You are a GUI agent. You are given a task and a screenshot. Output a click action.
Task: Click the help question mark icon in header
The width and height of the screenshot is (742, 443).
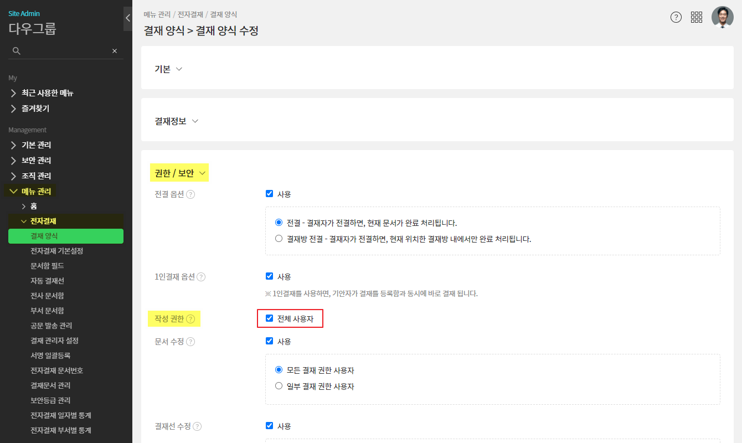pyautogui.click(x=676, y=17)
